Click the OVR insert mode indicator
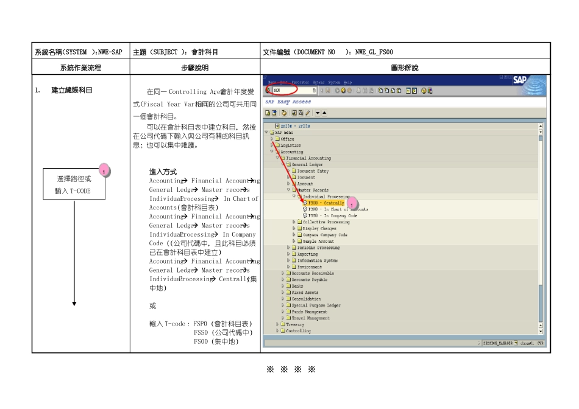 click(x=540, y=343)
